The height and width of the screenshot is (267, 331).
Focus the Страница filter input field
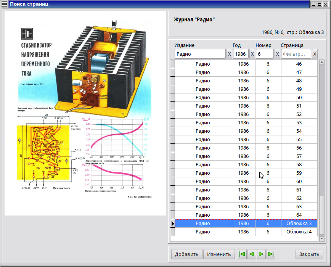tap(296, 54)
